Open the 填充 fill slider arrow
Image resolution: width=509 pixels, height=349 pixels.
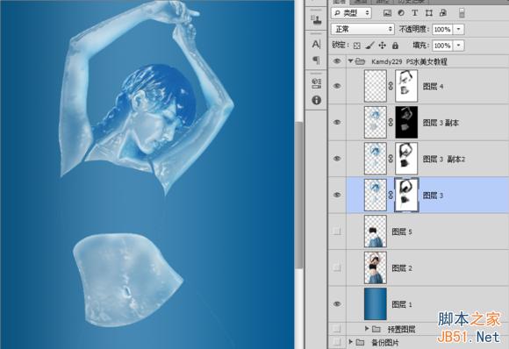coord(459,46)
